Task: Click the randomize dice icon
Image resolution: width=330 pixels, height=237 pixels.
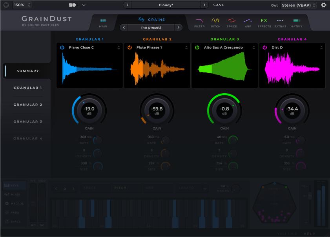Action: (x=73, y=5)
